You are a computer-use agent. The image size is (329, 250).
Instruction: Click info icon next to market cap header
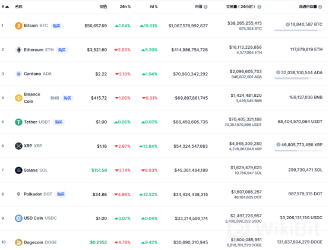pyautogui.click(x=205, y=7)
